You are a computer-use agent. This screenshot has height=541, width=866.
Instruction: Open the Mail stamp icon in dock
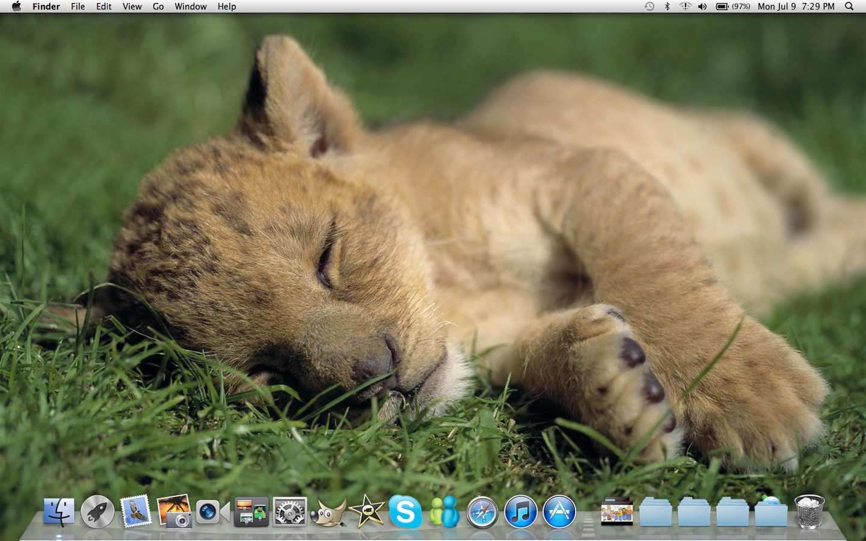(135, 512)
